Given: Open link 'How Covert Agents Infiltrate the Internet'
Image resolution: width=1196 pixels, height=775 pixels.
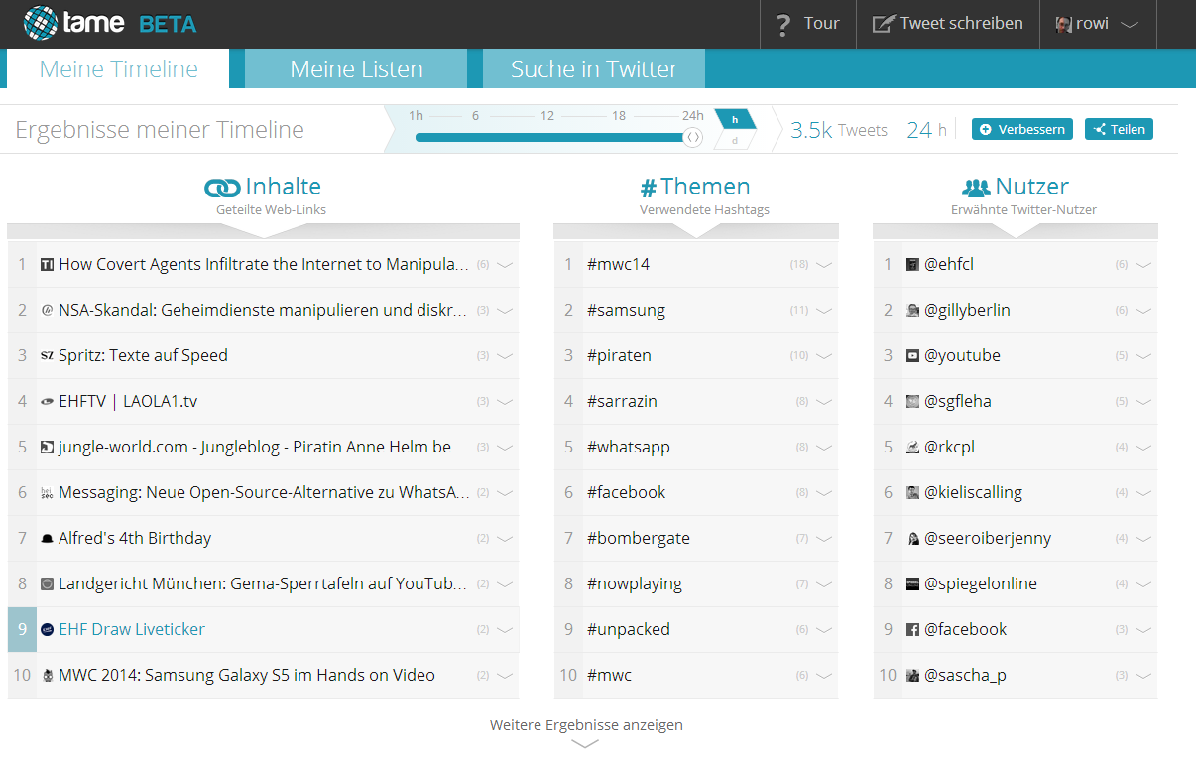Looking at the screenshot, I should click(x=264, y=264).
